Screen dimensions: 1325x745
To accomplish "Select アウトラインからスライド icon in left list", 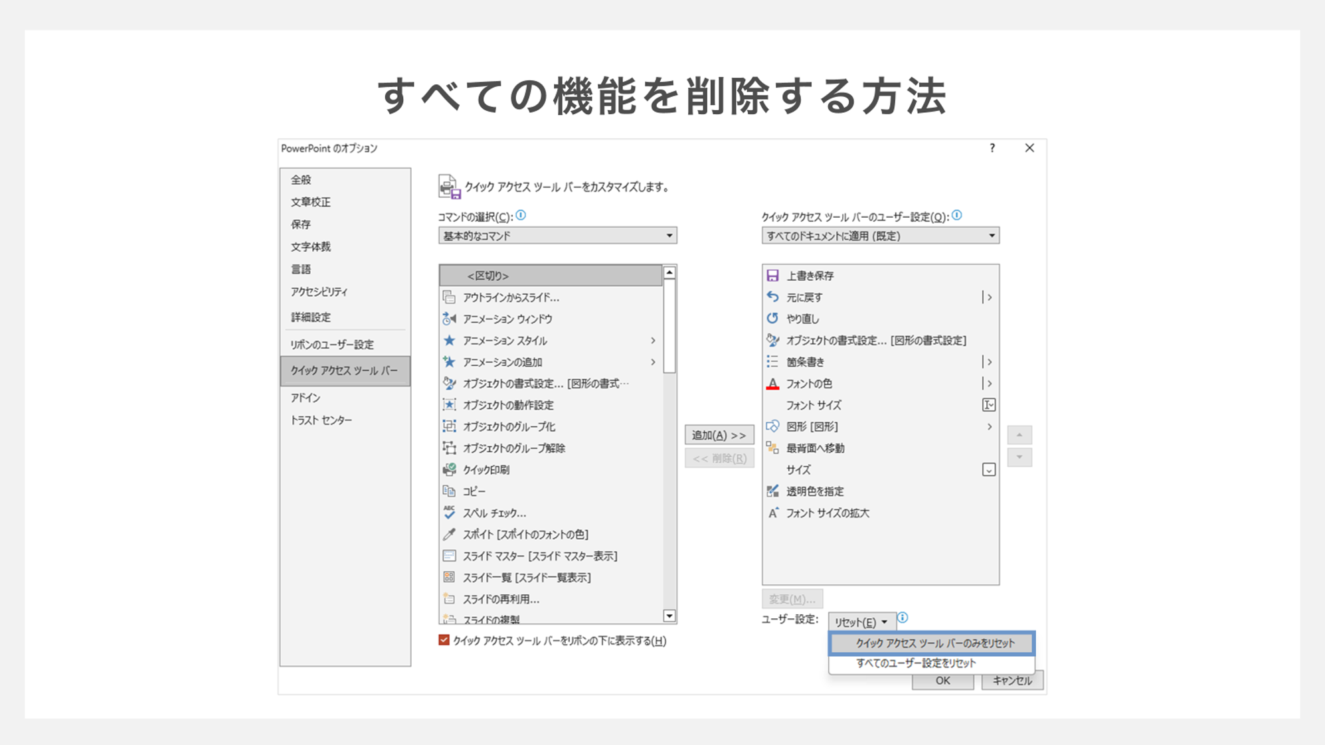I will (450, 297).
